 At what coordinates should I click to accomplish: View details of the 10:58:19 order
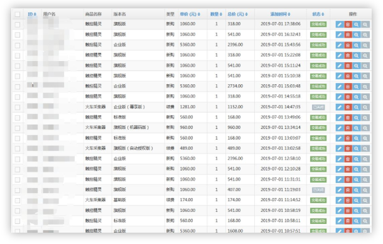(x=357, y=211)
